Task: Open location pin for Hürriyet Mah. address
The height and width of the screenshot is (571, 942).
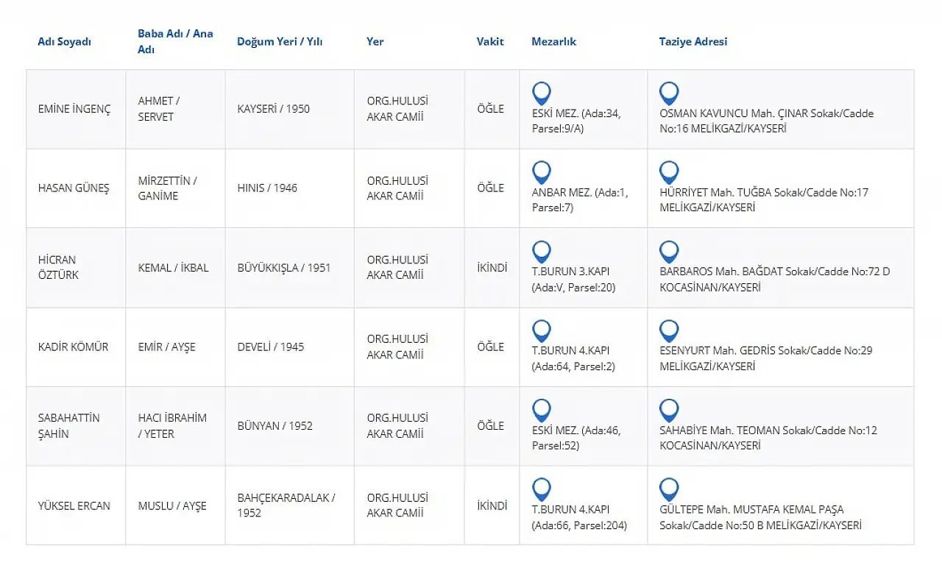Action: pos(669,172)
